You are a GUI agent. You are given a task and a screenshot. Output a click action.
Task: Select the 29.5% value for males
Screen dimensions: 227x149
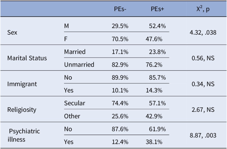point(120,26)
